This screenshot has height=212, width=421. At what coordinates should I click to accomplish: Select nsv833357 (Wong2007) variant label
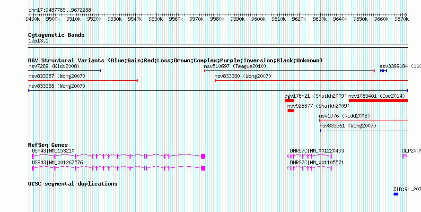(57, 76)
